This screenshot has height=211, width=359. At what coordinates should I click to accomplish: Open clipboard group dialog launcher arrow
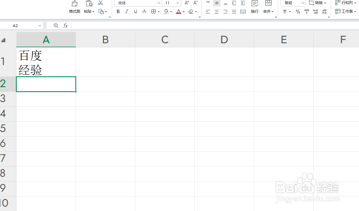pos(110,17)
